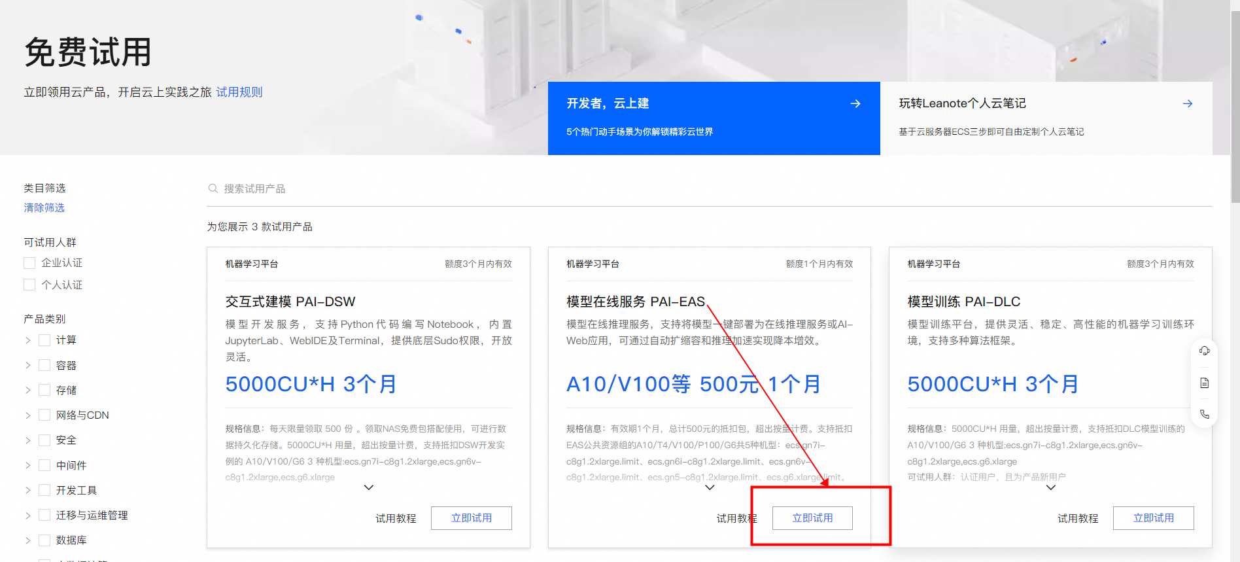Expand PAI-DLC card details chevron

1051,487
